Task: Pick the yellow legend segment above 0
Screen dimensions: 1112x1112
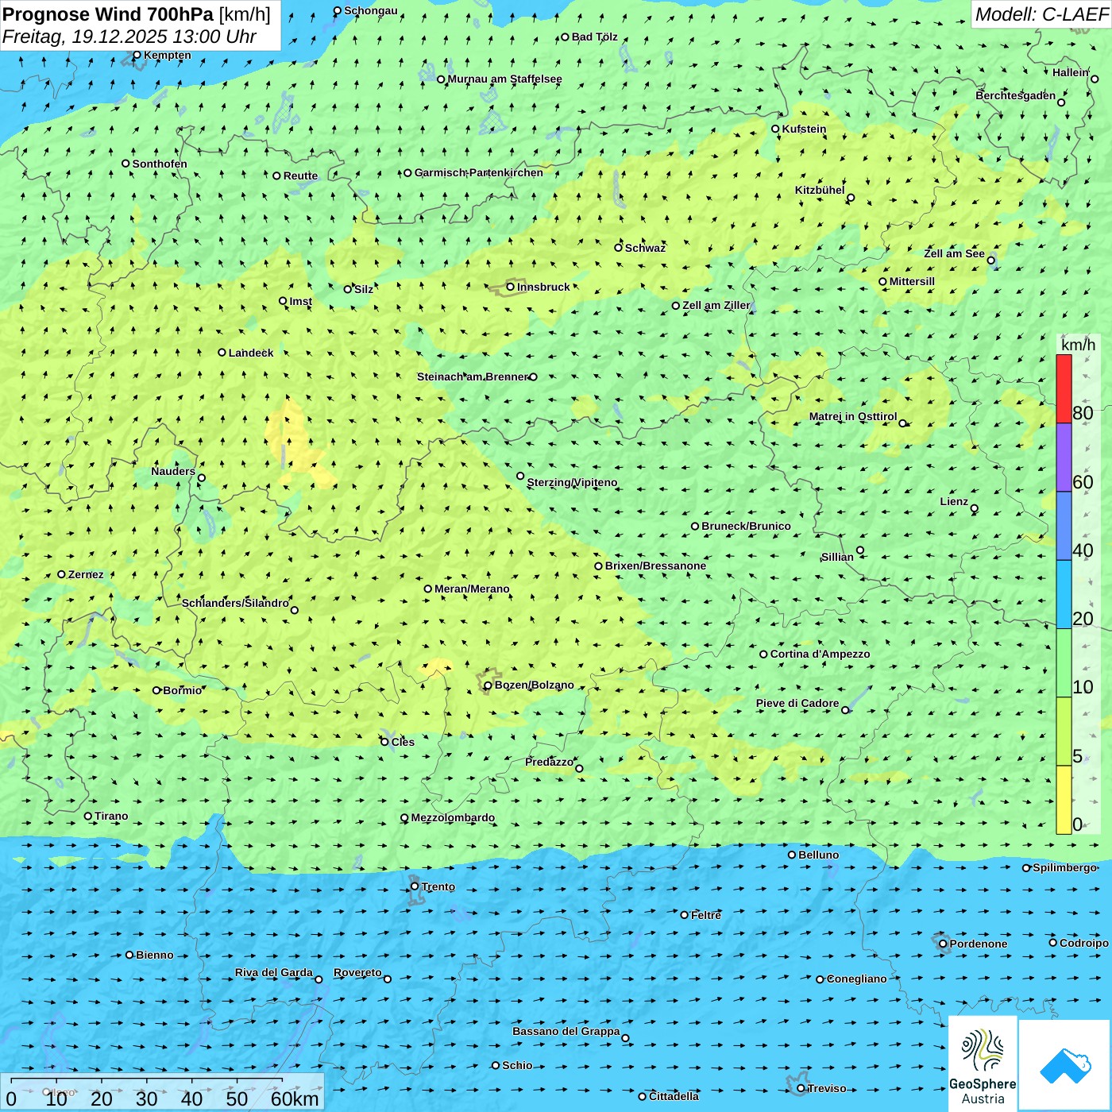Action: click(1064, 800)
